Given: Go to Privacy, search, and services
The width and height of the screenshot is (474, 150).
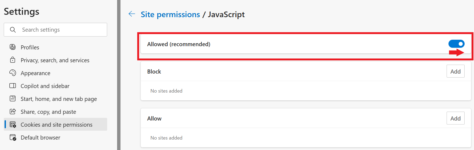Looking at the screenshot, I should (56, 60).
